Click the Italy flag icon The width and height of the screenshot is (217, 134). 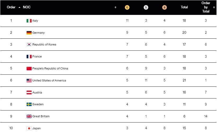(29, 21)
